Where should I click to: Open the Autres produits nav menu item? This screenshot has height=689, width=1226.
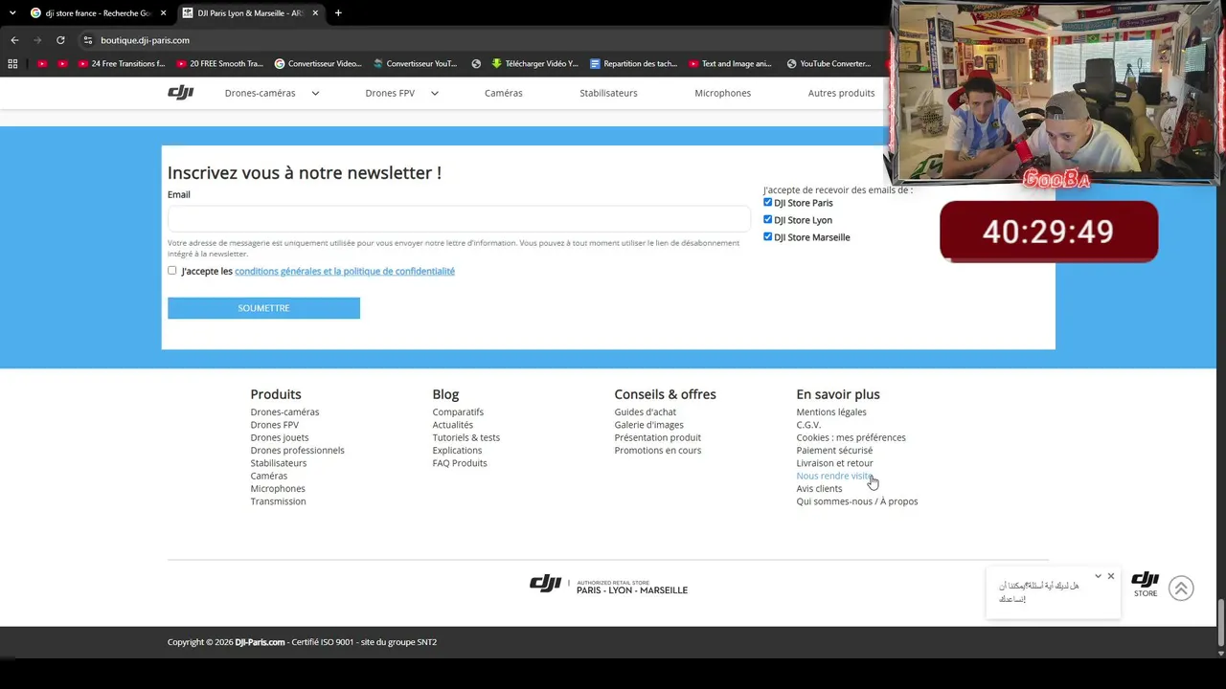842,93
